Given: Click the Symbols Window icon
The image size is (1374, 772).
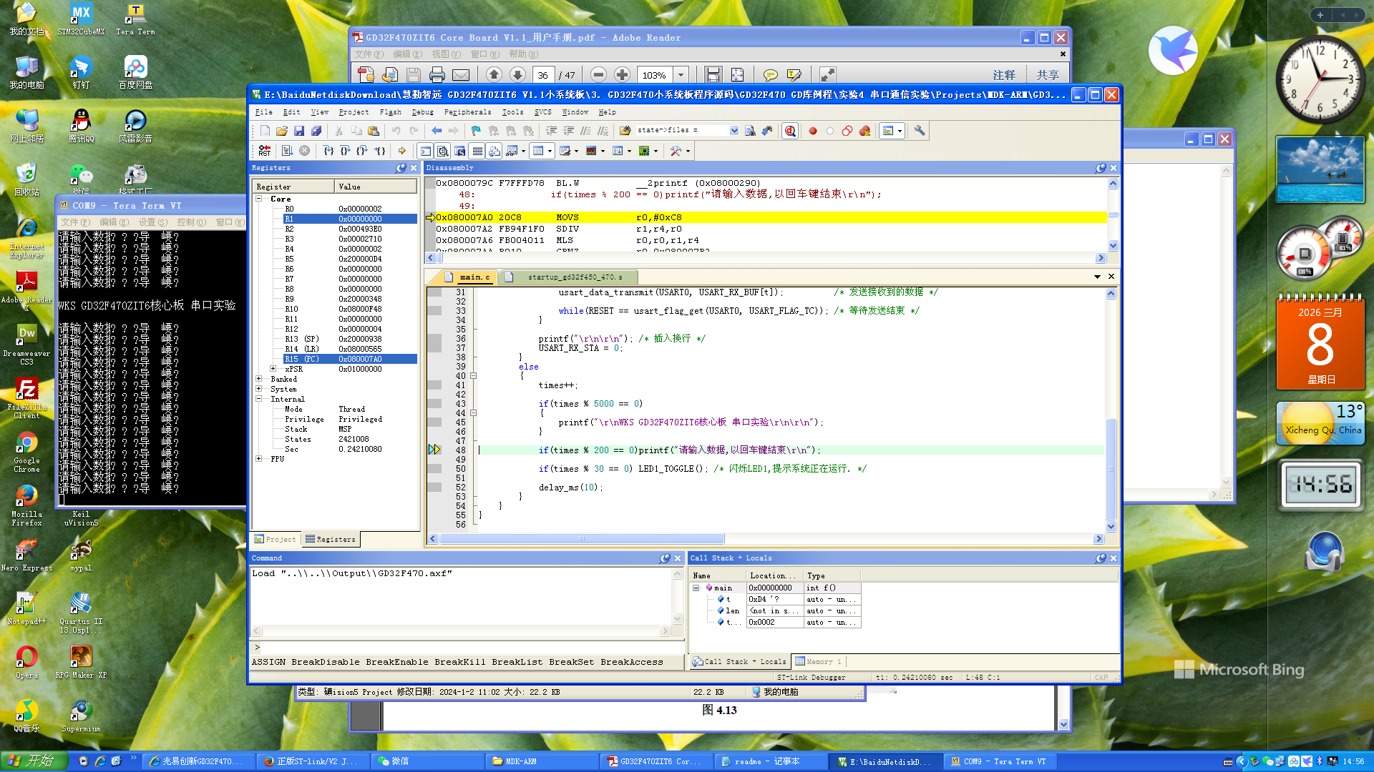Looking at the screenshot, I should click(459, 151).
